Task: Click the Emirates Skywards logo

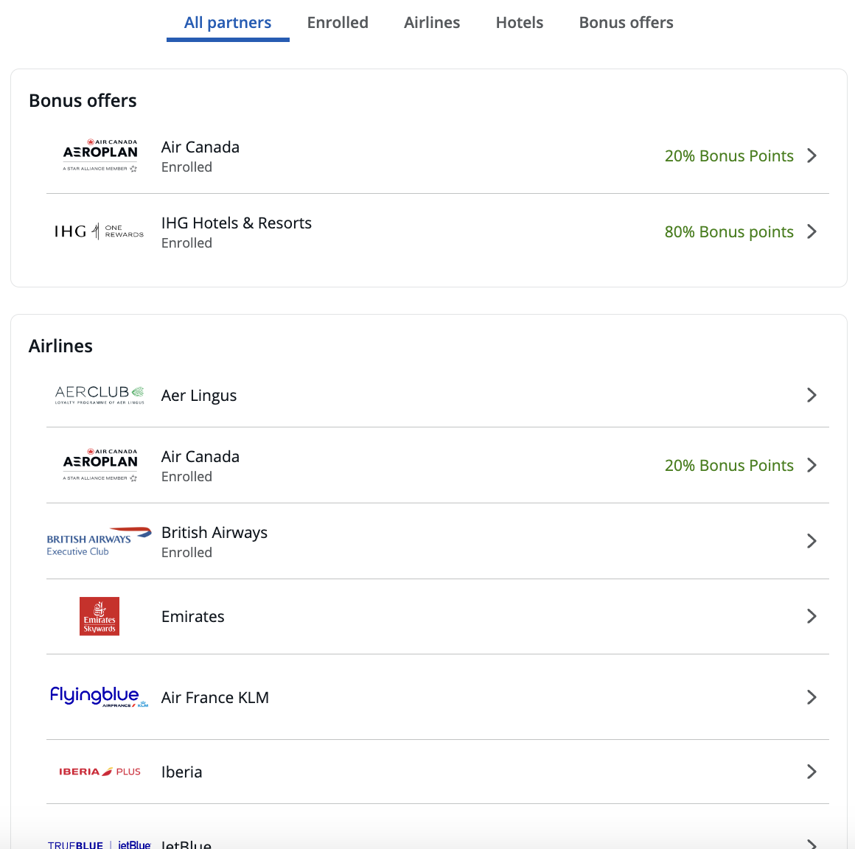Action: (100, 616)
